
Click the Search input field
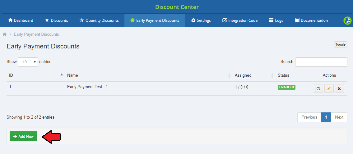(x=321, y=62)
